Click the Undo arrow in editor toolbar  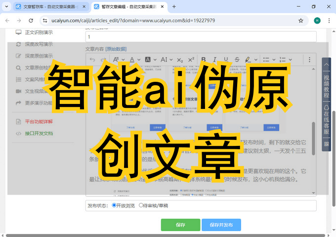point(92,60)
